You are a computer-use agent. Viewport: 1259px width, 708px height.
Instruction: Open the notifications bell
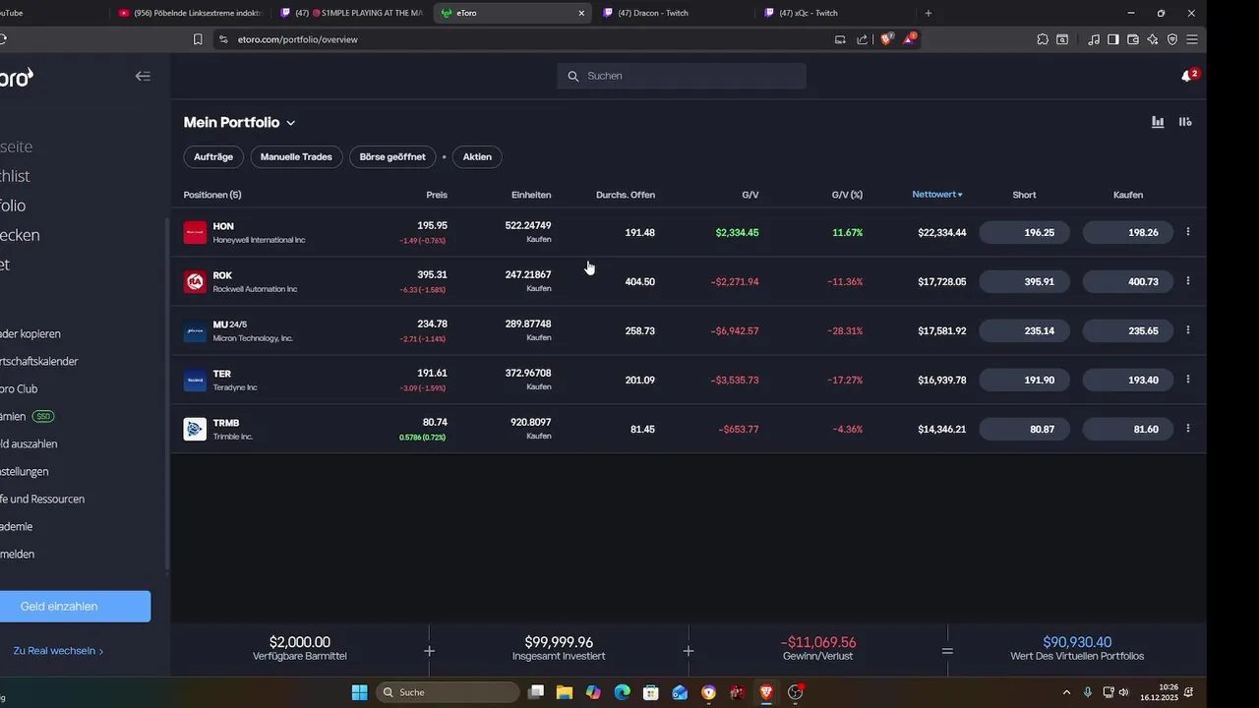point(1187,76)
